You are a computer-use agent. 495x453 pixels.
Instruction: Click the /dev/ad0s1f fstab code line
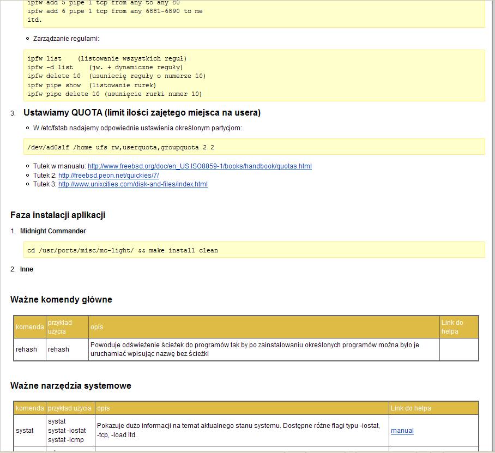click(120, 147)
